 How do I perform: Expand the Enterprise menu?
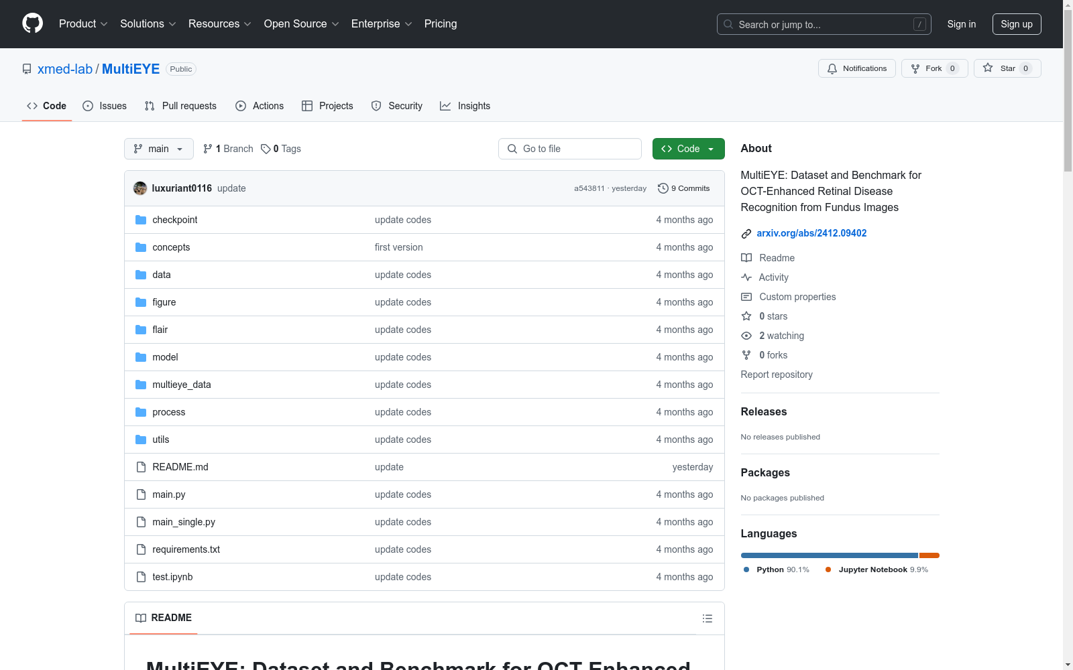coord(382,23)
